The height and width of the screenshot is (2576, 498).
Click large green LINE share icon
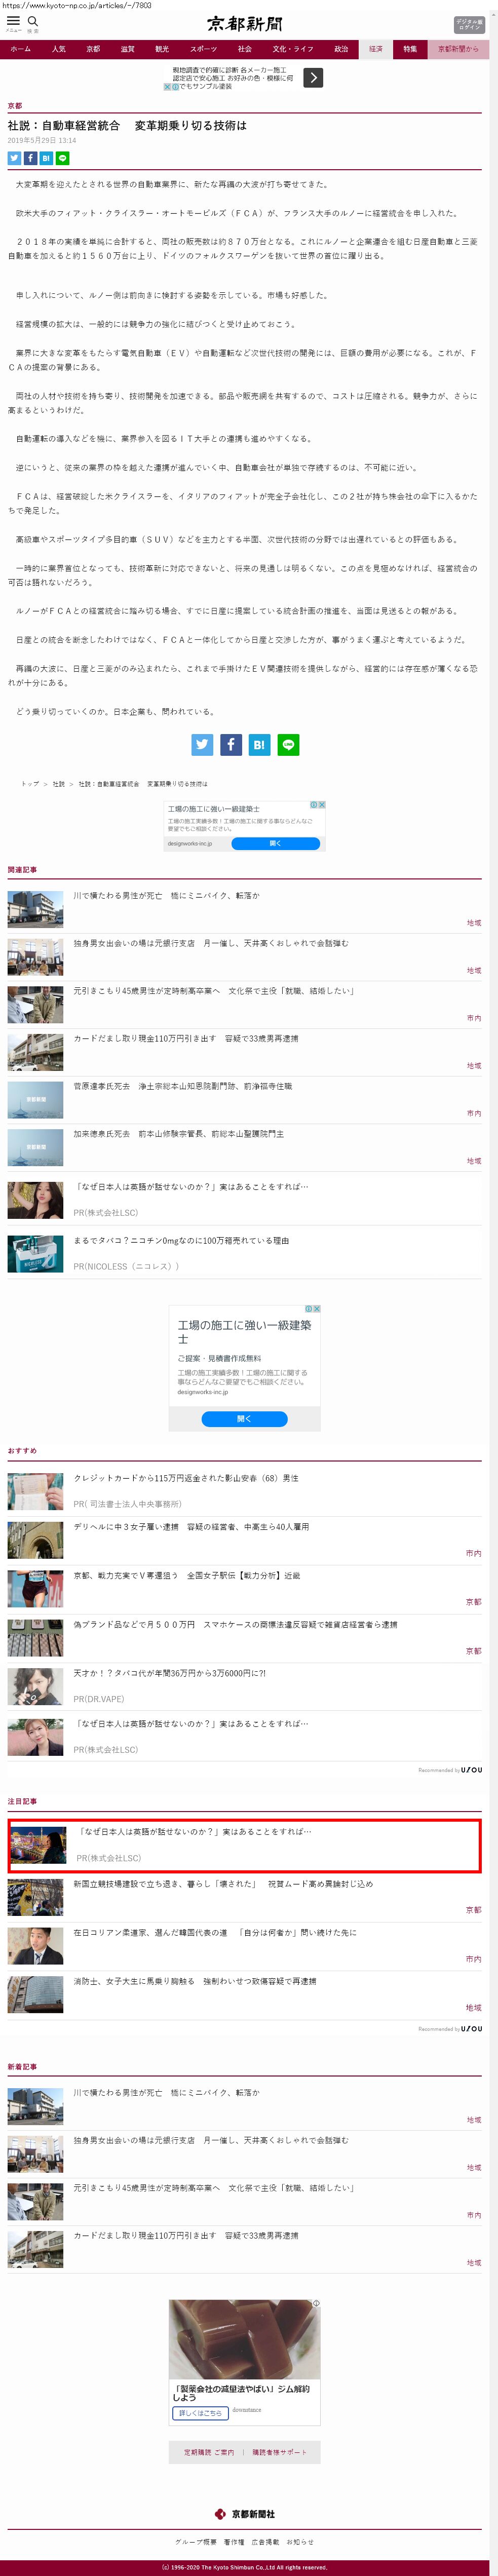[288, 744]
